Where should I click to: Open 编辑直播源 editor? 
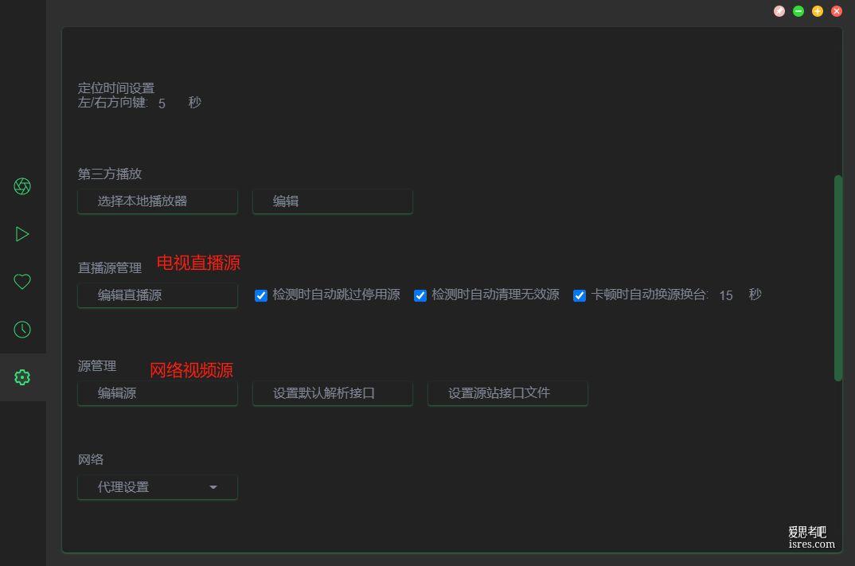click(x=158, y=295)
